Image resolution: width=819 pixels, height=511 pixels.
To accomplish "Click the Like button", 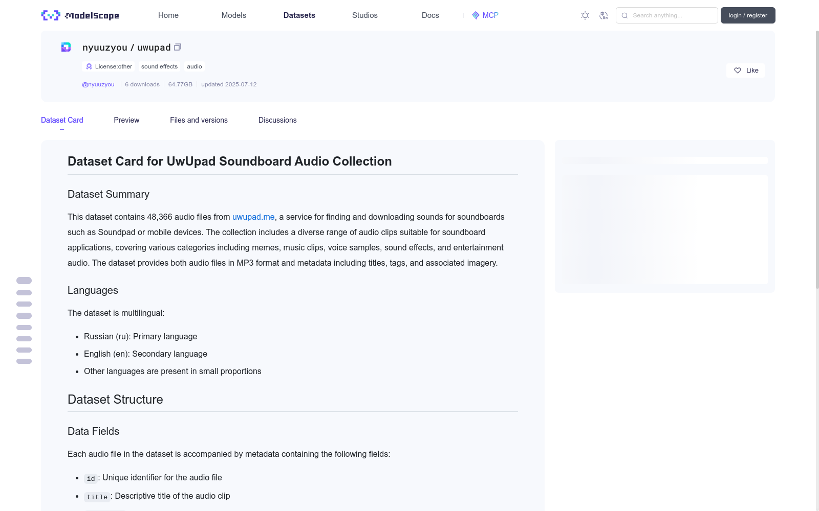I will [x=745, y=71].
